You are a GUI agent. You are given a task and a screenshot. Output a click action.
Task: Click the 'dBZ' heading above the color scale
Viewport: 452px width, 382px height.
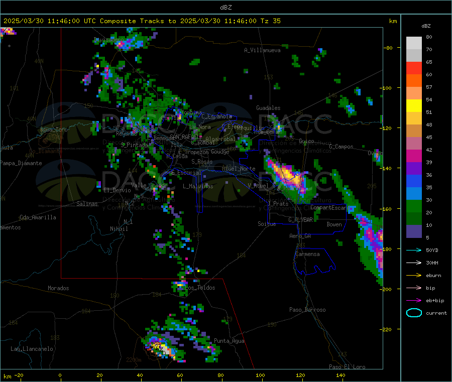tap(426, 26)
